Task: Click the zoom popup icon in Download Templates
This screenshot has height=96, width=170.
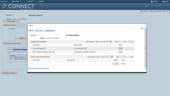Action: click(107, 42)
